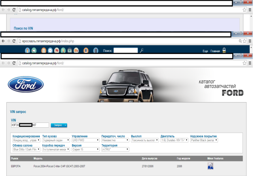Open the money banknote icon in the blue toolbar
254x176 pixels.
(70, 50)
